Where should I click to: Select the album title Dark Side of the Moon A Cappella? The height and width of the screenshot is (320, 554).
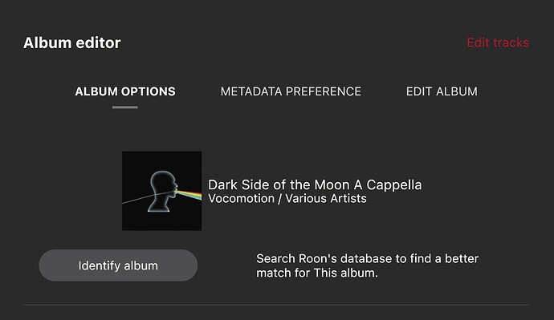(x=315, y=185)
